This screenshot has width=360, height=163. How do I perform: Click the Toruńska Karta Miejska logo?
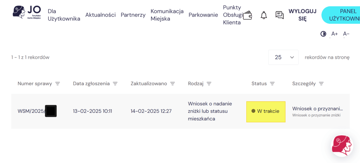pyautogui.click(x=27, y=12)
